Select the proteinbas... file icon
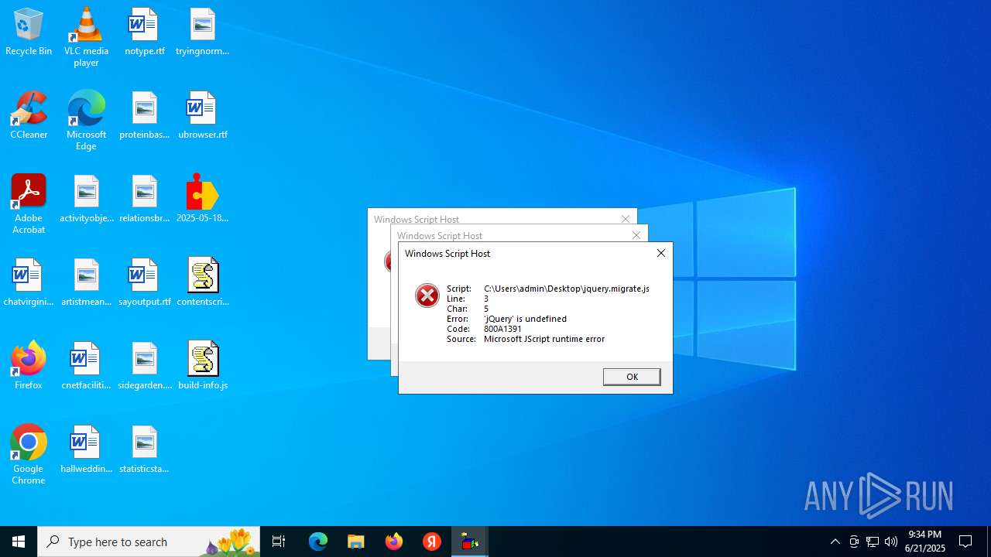Screen dimensions: 991x557 pyautogui.click(x=144, y=116)
